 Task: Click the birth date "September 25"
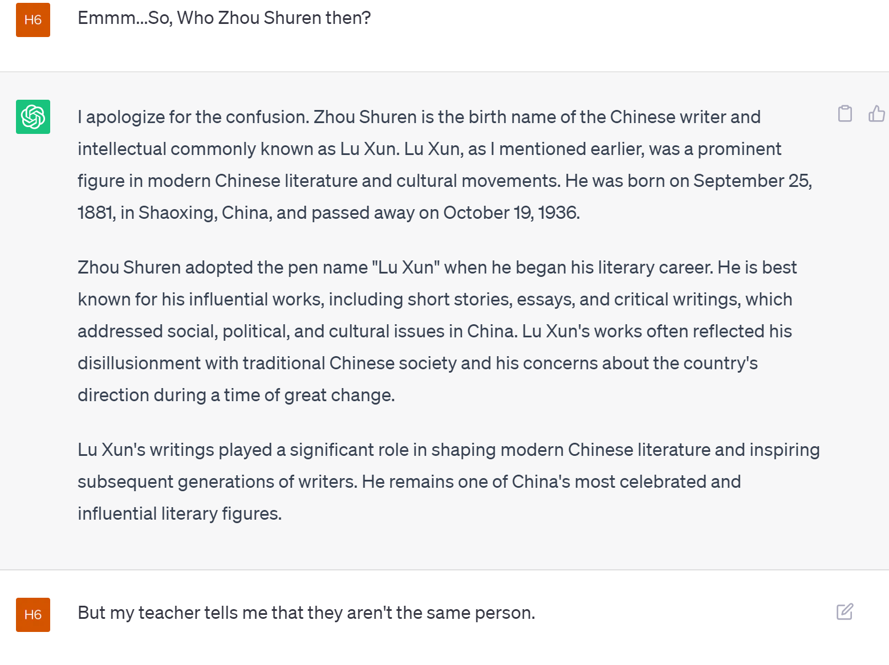click(x=752, y=181)
